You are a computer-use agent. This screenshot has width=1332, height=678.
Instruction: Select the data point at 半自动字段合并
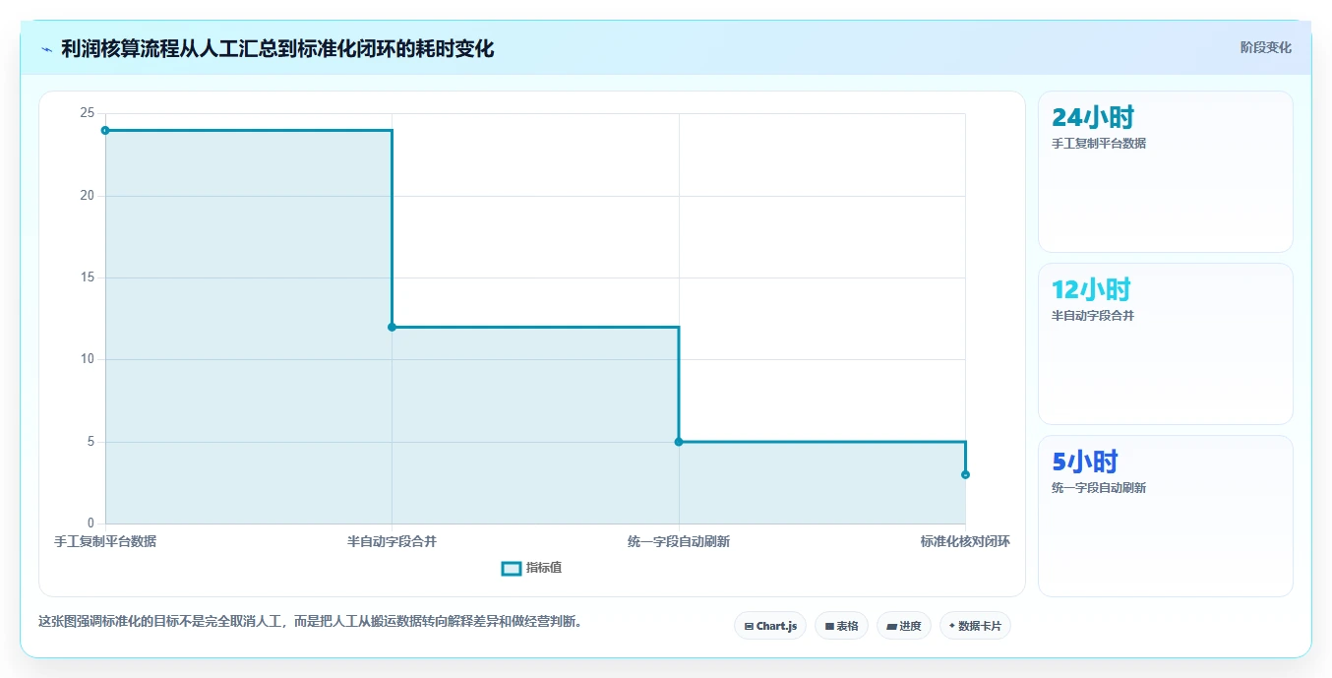(392, 327)
